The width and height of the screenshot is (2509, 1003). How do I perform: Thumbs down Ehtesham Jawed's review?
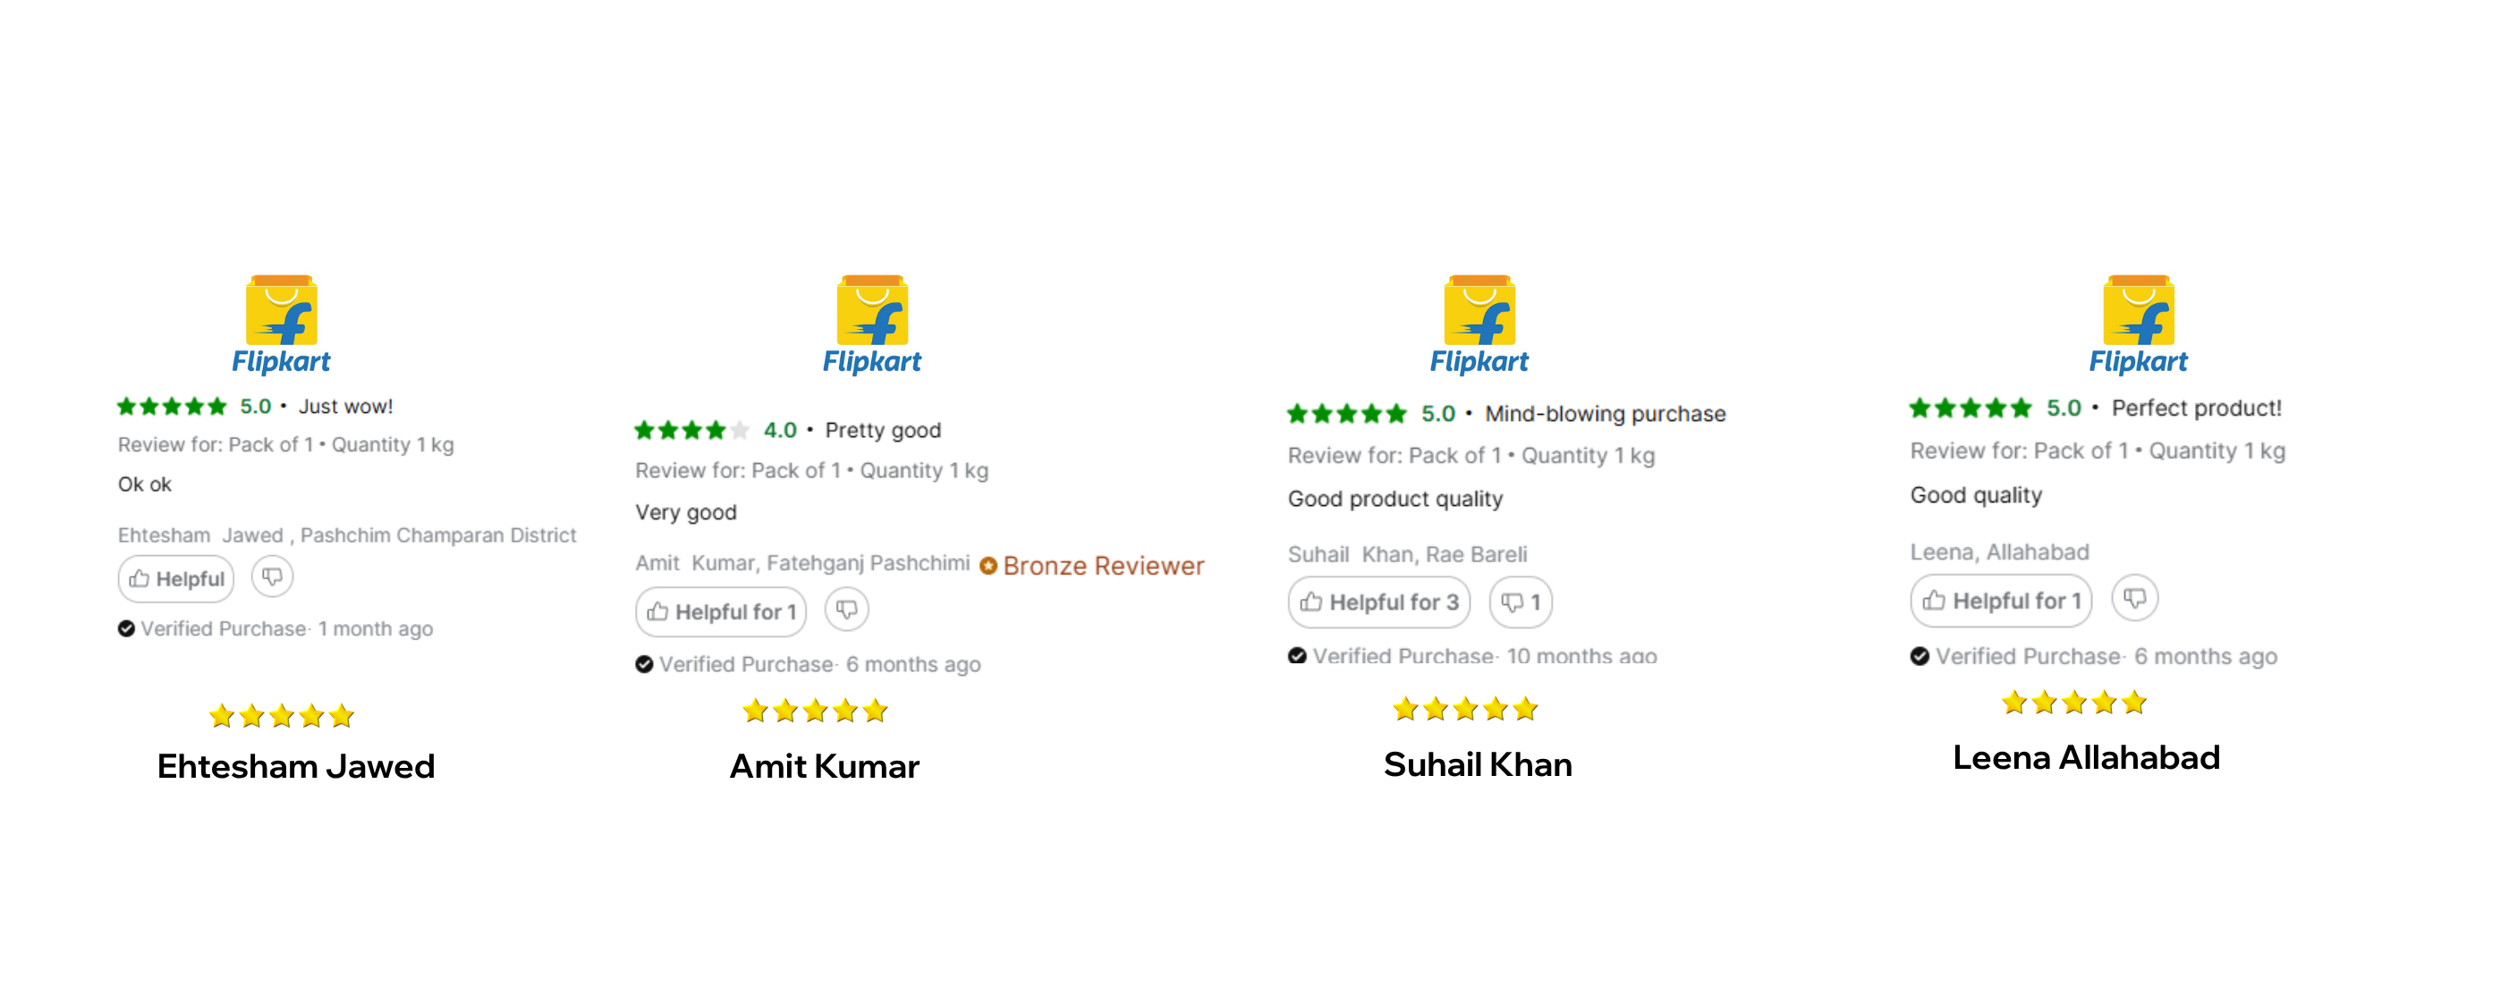pyautogui.click(x=272, y=577)
